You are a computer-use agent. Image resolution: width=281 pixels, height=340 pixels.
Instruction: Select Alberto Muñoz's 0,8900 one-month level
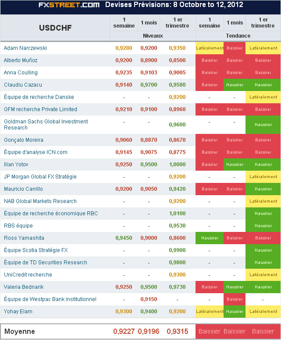click(x=149, y=60)
